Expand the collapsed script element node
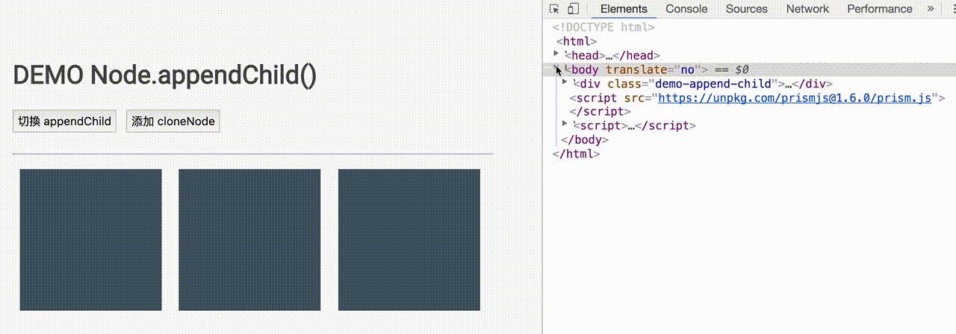The image size is (956, 334). (x=565, y=125)
